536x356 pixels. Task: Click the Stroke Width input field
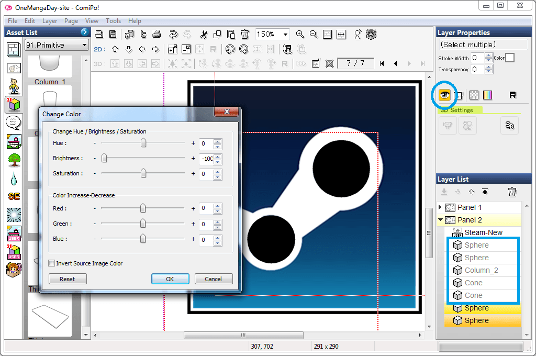[477, 58]
